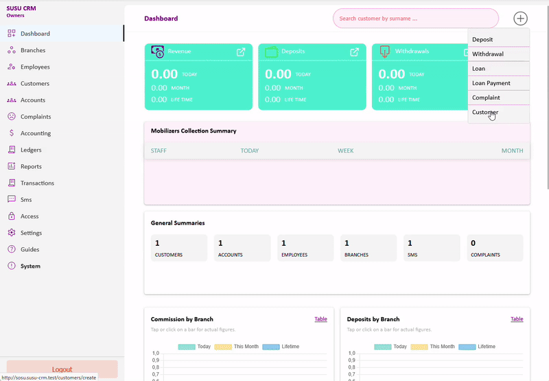Open the Deposits card external link icon

(x=354, y=52)
